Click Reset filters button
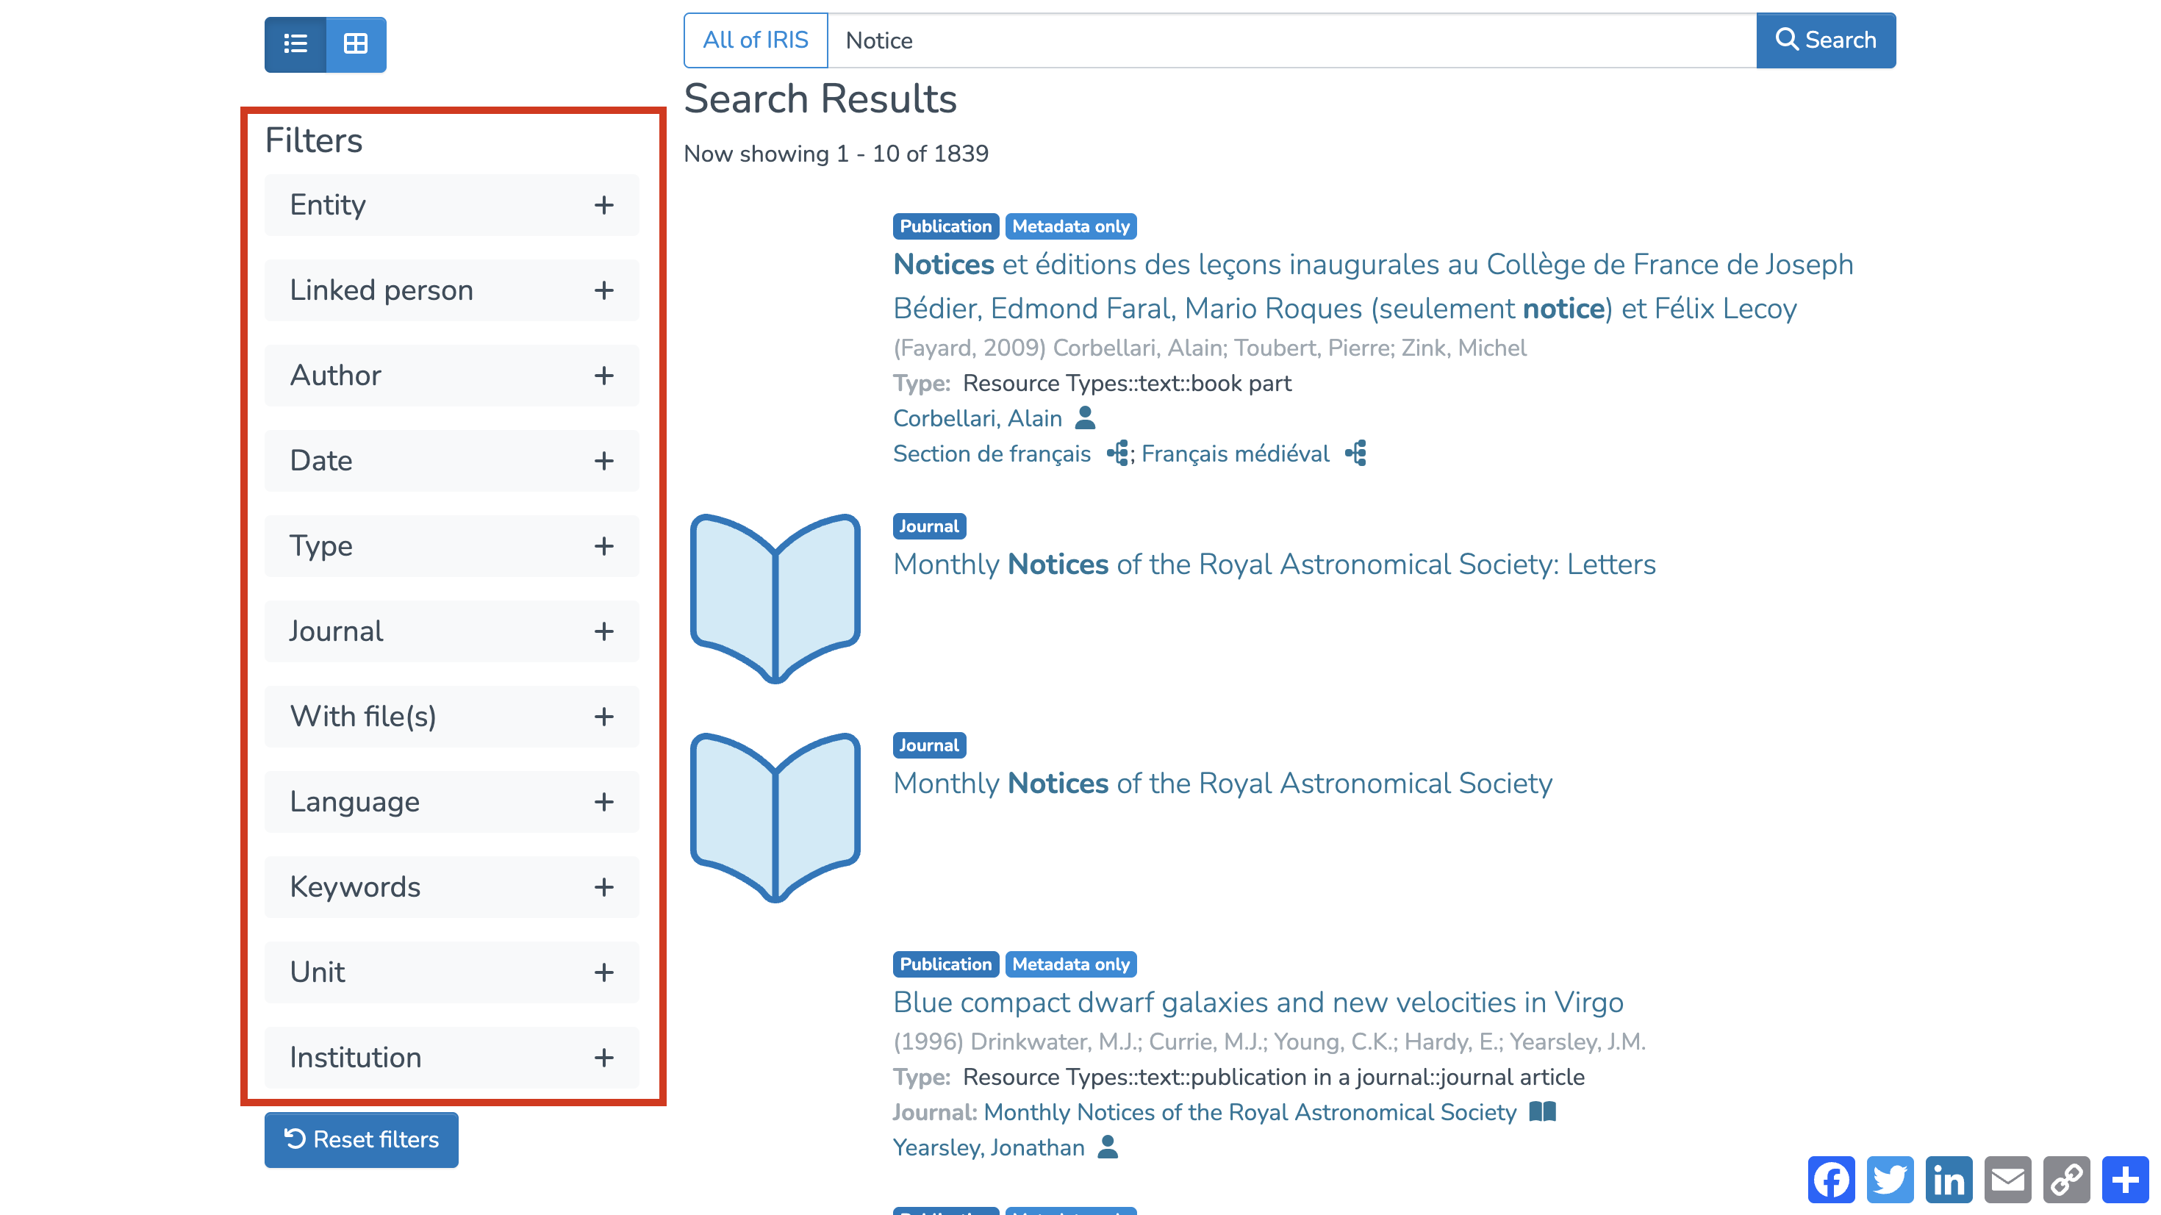This screenshot has width=2161, height=1215. pos(362,1139)
